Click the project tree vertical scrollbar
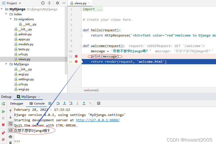The image size is (216, 144). pyautogui.click(x=66, y=40)
